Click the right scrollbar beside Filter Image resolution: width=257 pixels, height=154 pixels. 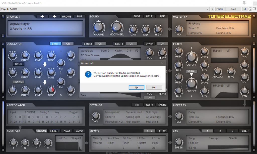[254, 70]
